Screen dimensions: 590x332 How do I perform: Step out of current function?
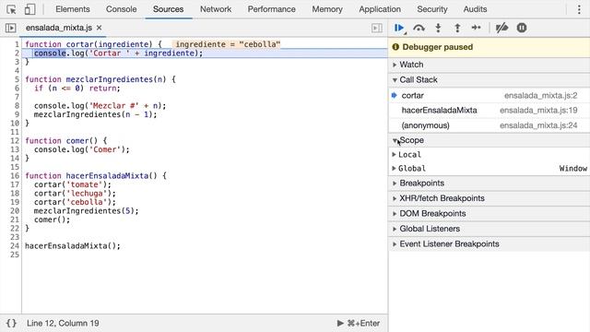(457, 28)
